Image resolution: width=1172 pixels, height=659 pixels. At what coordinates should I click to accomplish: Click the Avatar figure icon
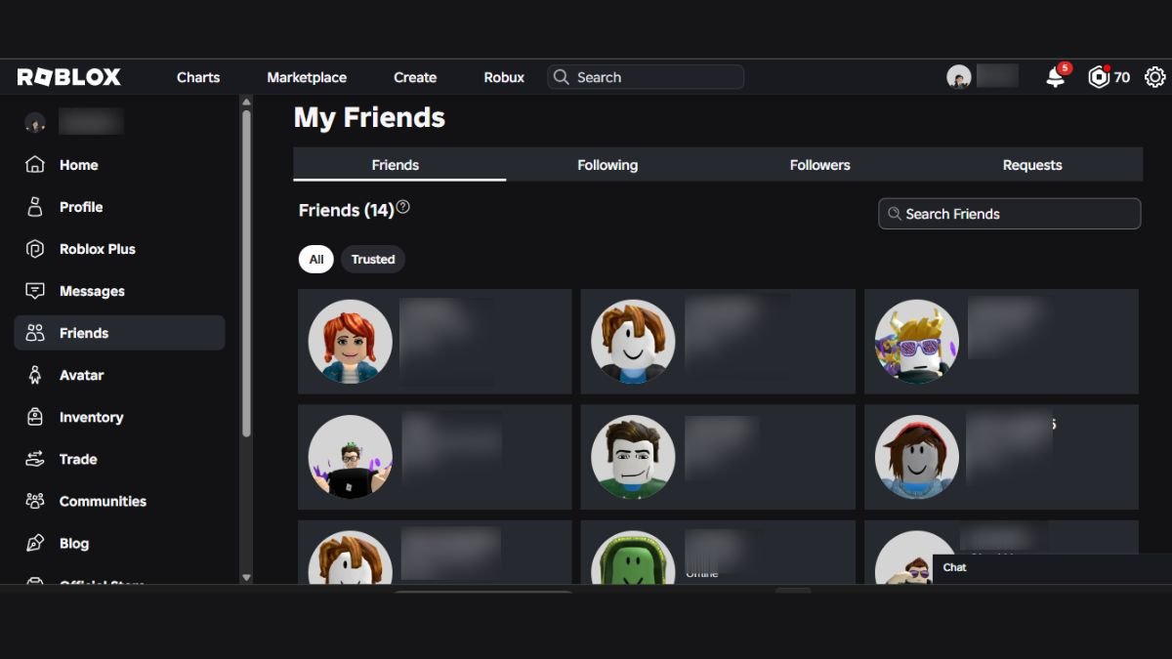[x=35, y=375]
